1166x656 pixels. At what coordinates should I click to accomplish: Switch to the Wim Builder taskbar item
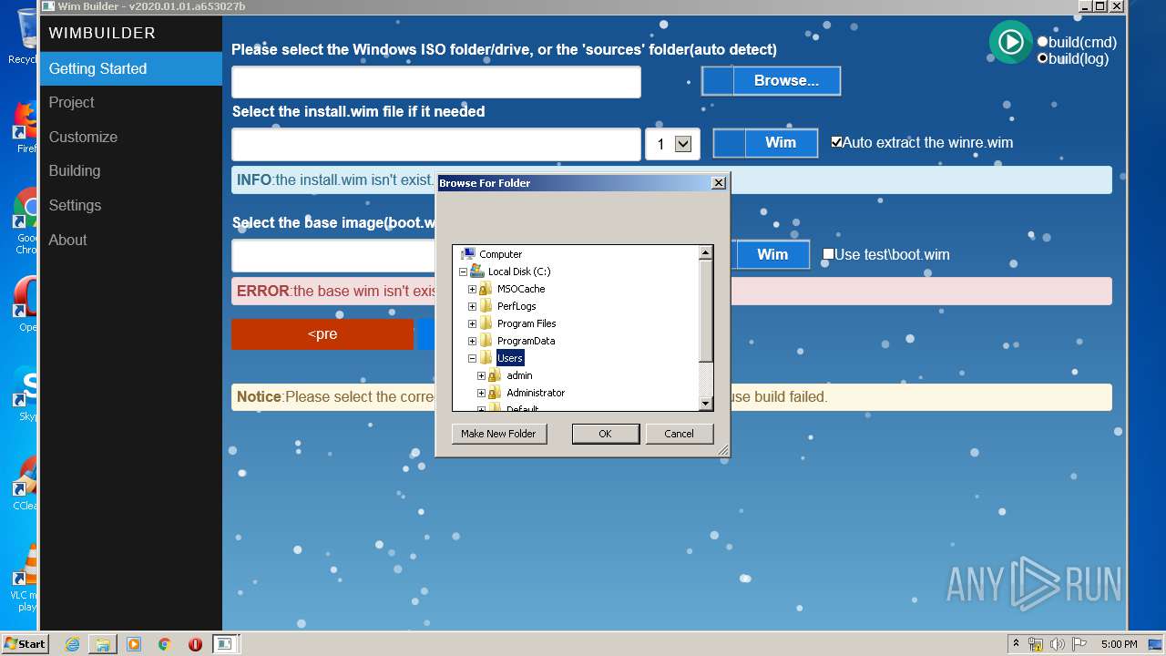coord(225,644)
